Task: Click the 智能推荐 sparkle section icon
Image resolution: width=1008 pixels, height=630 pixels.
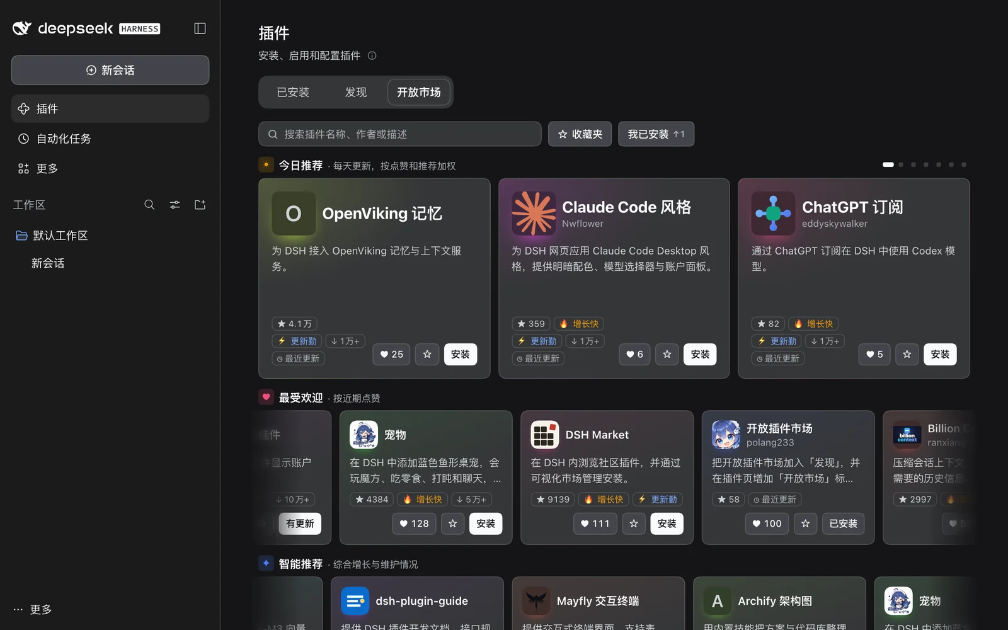Action: pos(266,563)
